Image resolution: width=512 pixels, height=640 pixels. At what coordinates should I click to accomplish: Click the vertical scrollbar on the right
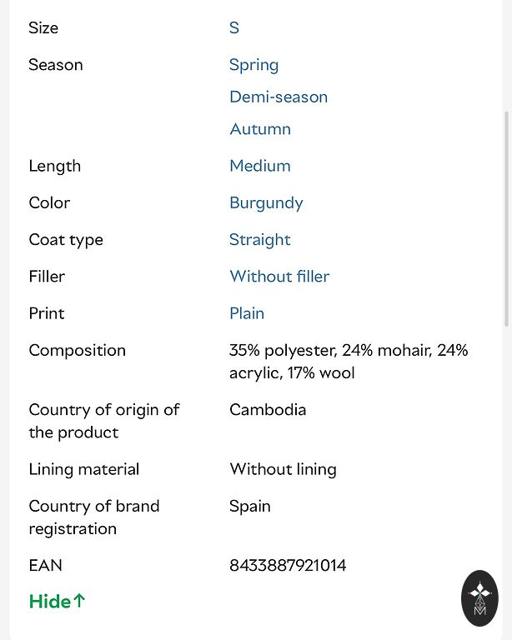506,217
